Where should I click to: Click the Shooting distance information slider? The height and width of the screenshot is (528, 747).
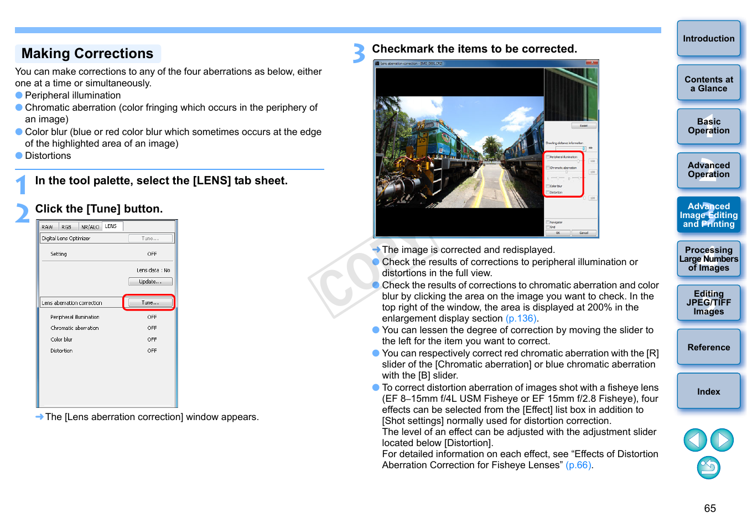coord(570,148)
